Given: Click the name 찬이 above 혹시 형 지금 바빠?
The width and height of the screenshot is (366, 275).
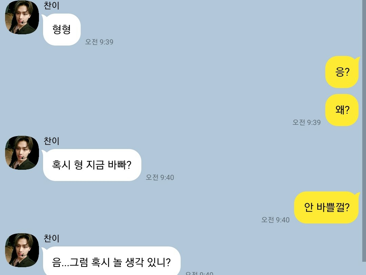Looking at the screenshot, I should tap(52, 141).
